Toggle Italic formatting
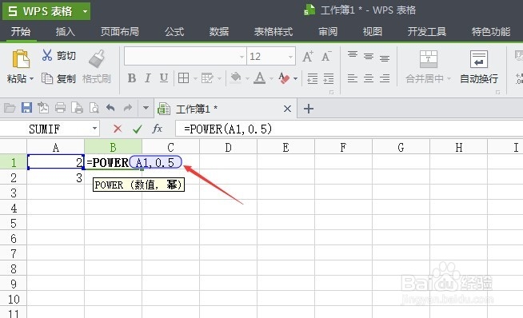Viewport: 523px width, 318px height. [147, 78]
